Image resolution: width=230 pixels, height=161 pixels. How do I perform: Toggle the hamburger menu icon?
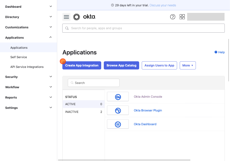tap(66, 17)
